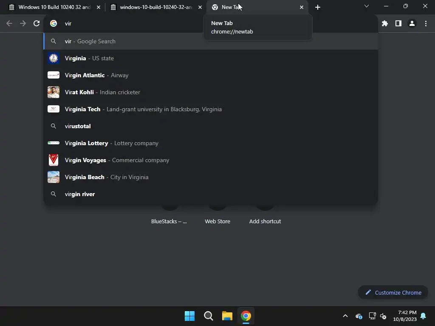Click Customize Chrome button
Viewport: 435px width, 326px height.
pos(393,292)
